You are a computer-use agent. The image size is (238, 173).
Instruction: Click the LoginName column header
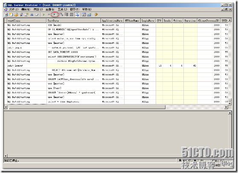(148, 20)
